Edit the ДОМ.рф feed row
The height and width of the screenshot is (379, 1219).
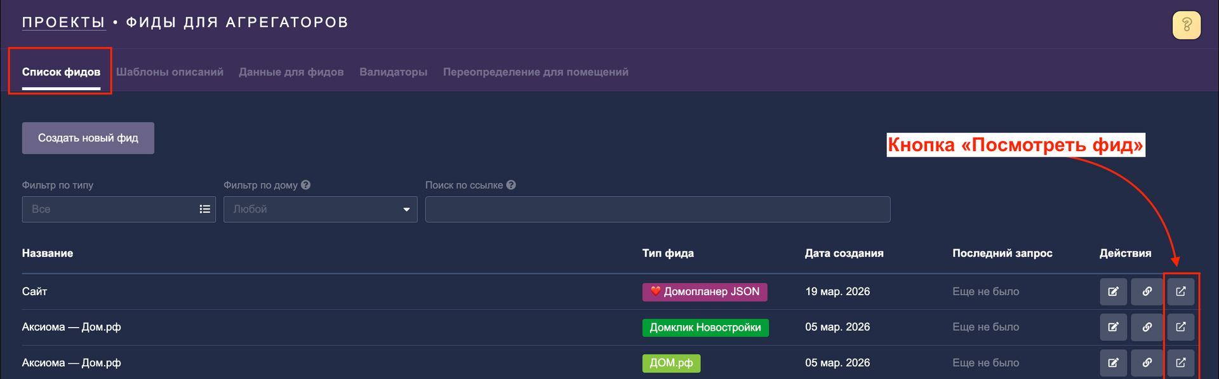(1113, 363)
